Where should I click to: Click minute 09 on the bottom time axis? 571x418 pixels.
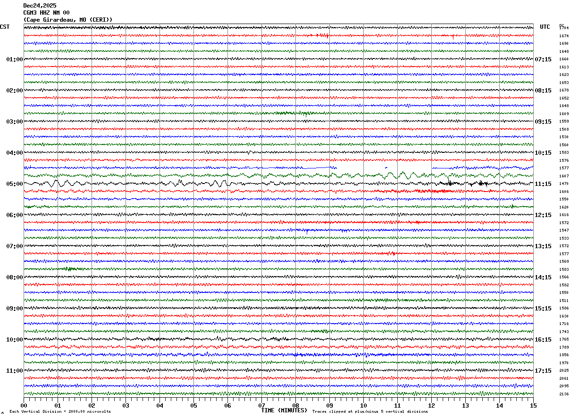click(329, 405)
